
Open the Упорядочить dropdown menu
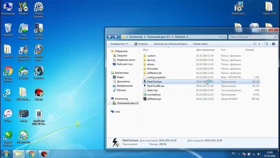coord(119,44)
